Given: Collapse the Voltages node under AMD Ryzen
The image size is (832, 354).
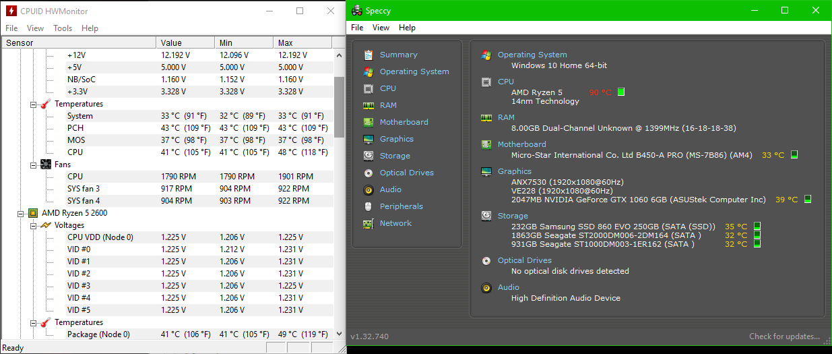Looking at the screenshot, I should pyautogui.click(x=33, y=226).
